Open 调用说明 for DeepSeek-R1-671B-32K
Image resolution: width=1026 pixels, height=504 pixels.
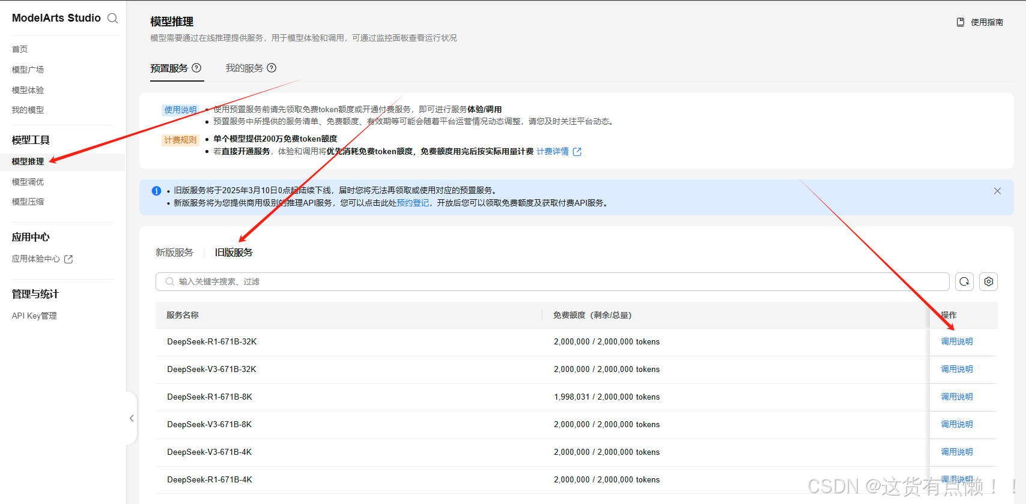click(957, 341)
